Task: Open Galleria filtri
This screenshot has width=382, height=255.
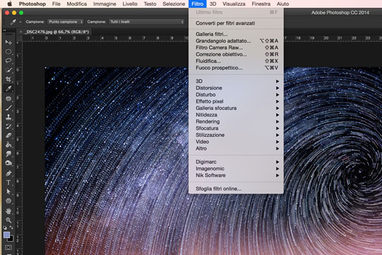Action: (x=236, y=34)
